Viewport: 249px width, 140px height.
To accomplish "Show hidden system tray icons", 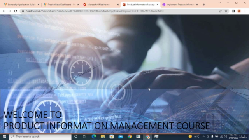I will pos(203,136).
